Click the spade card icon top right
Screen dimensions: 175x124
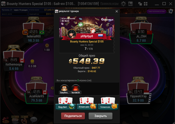171,11
